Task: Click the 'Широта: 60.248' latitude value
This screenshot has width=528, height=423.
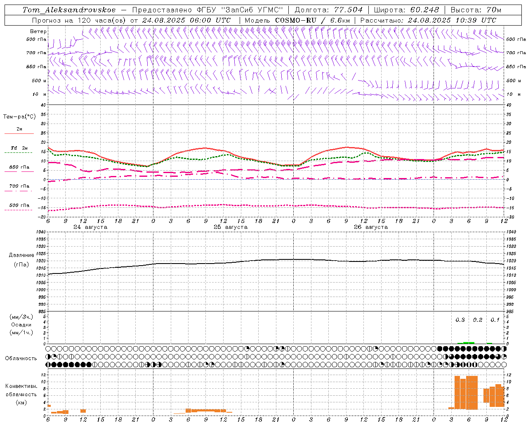Action: (406, 10)
